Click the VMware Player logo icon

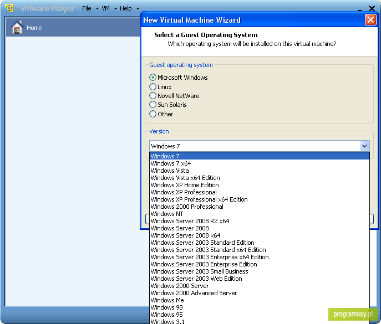tap(9, 8)
